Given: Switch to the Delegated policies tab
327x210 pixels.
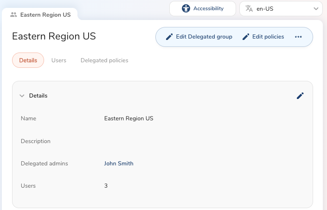Looking at the screenshot, I should (x=104, y=60).
